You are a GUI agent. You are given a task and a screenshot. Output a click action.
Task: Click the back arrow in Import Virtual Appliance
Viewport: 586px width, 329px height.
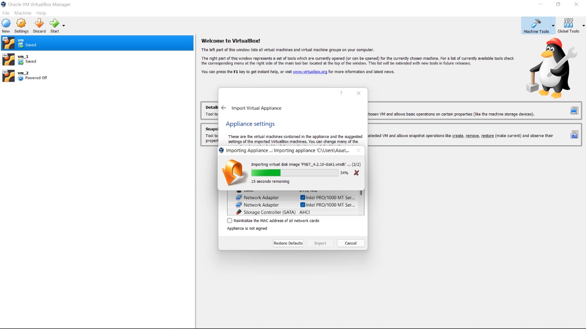223,108
